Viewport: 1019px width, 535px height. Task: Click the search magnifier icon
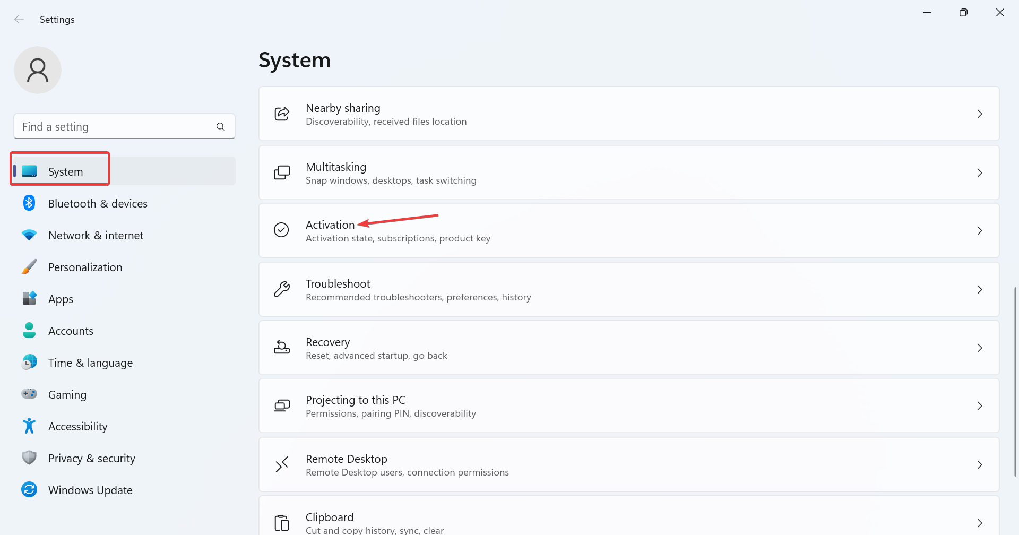pyautogui.click(x=221, y=127)
